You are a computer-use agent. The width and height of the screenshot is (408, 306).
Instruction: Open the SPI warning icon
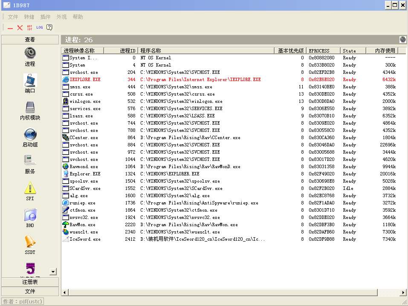(x=30, y=188)
